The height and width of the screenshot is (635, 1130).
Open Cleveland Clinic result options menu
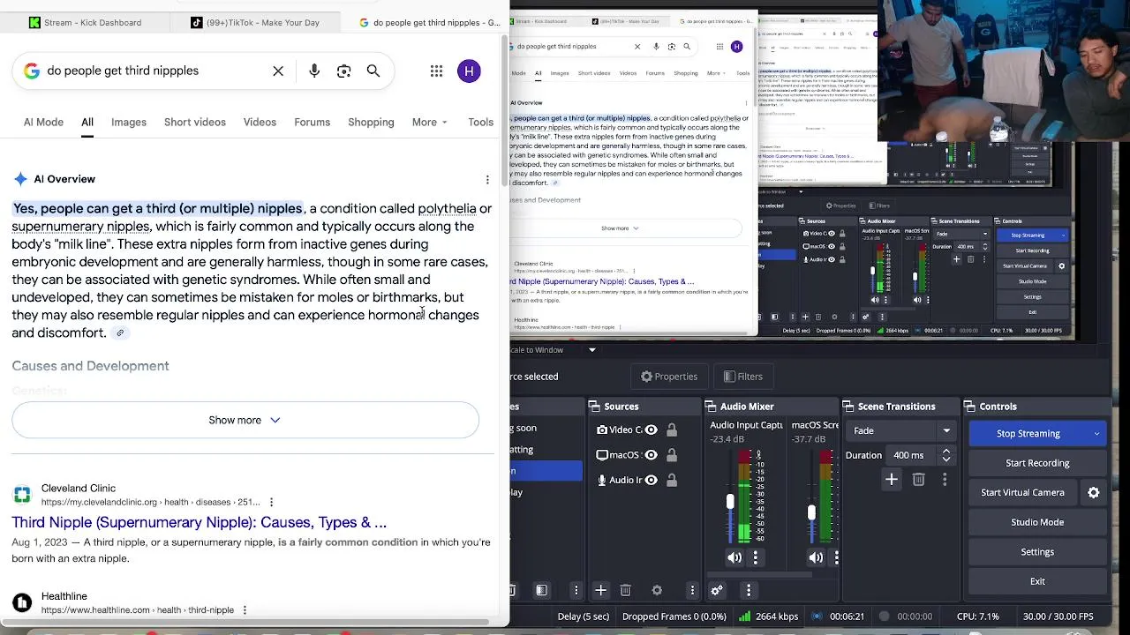coord(271,502)
